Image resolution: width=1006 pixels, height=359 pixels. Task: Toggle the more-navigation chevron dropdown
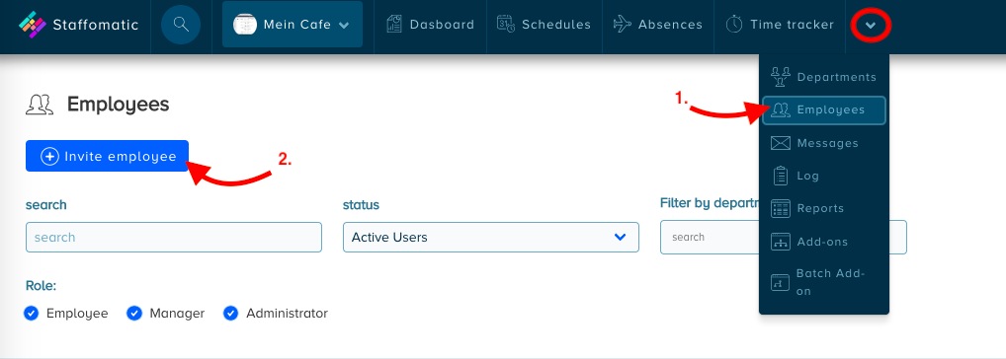[x=871, y=26]
